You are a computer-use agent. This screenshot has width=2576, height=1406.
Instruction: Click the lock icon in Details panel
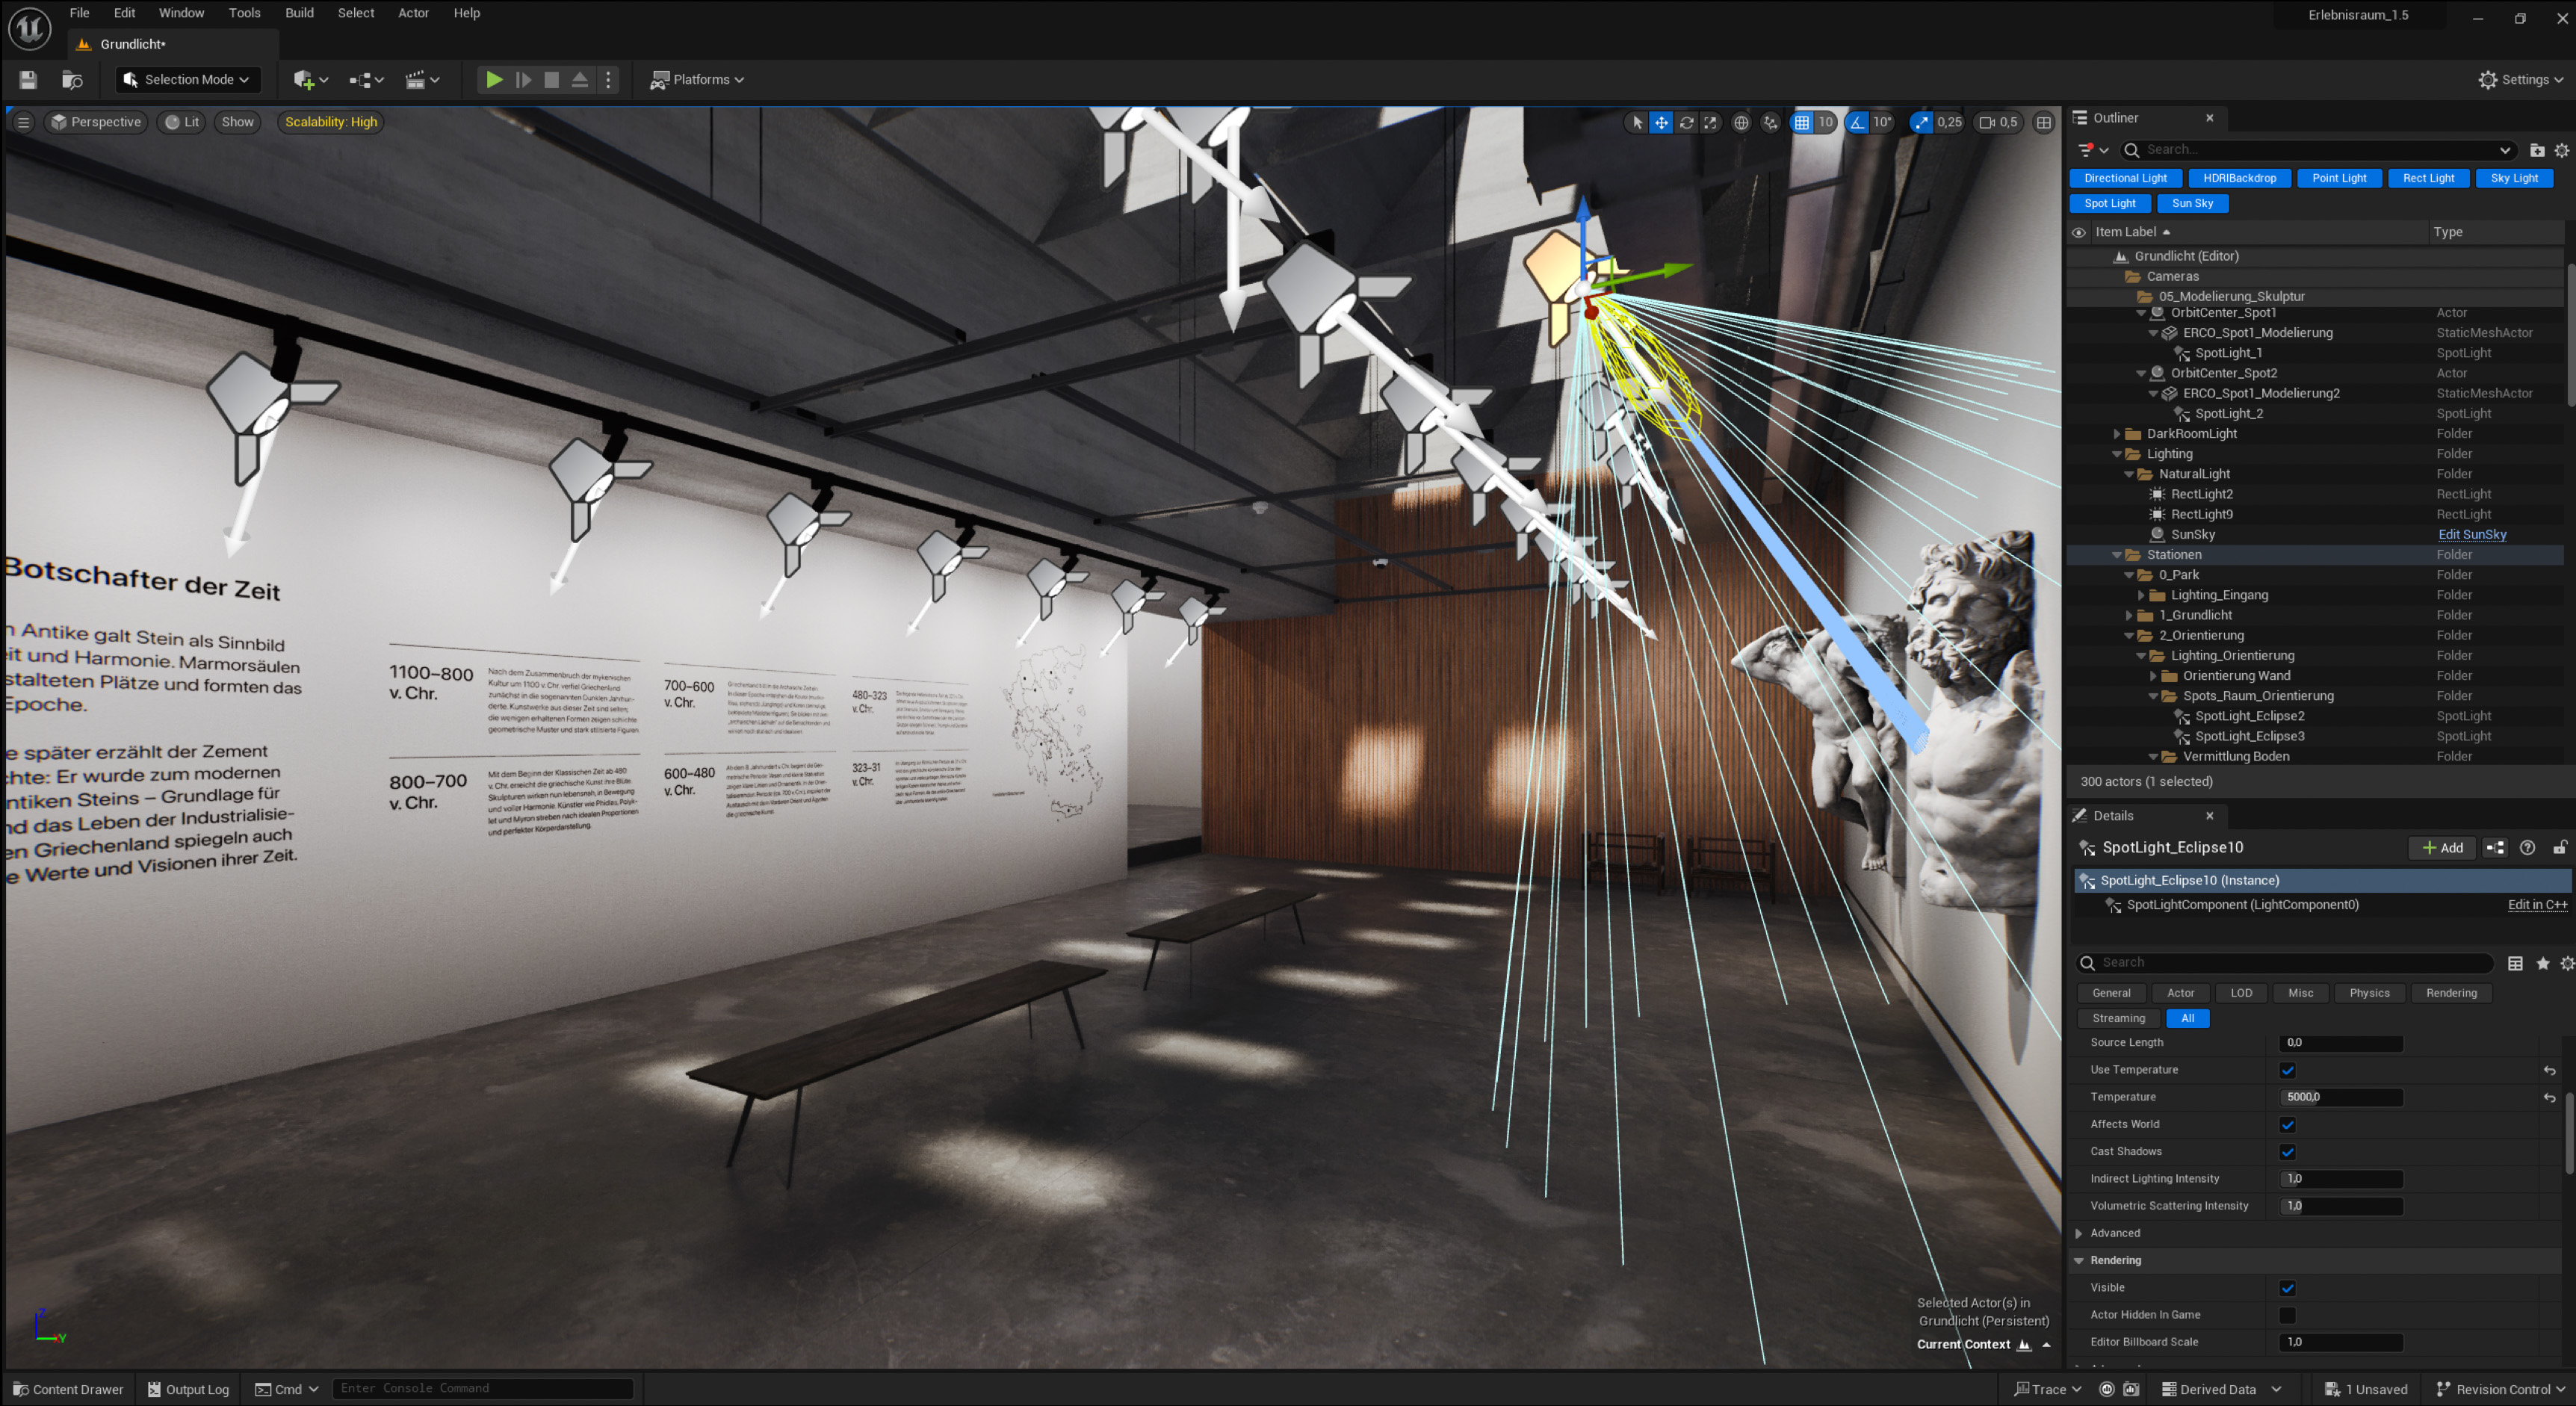(x=2559, y=848)
